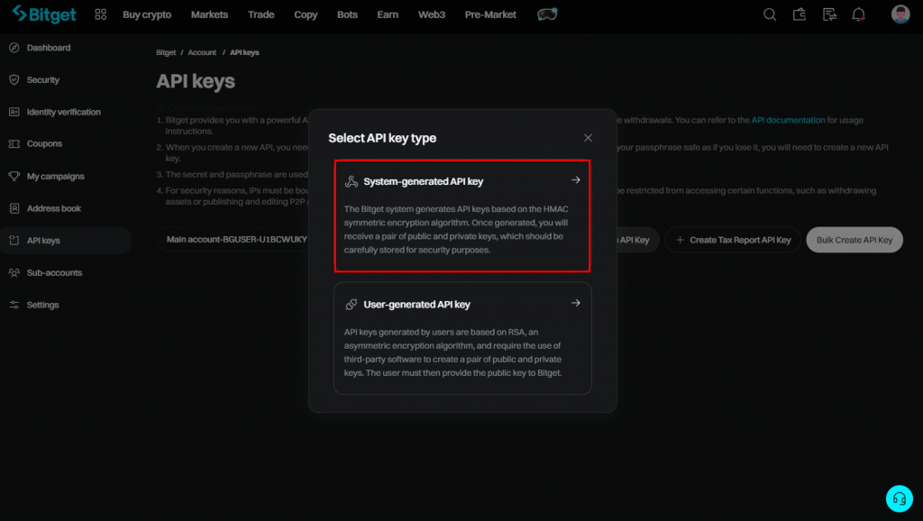This screenshot has height=521, width=923.
Task: Click Create Tax Report API Key
Action: click(733, 240)
